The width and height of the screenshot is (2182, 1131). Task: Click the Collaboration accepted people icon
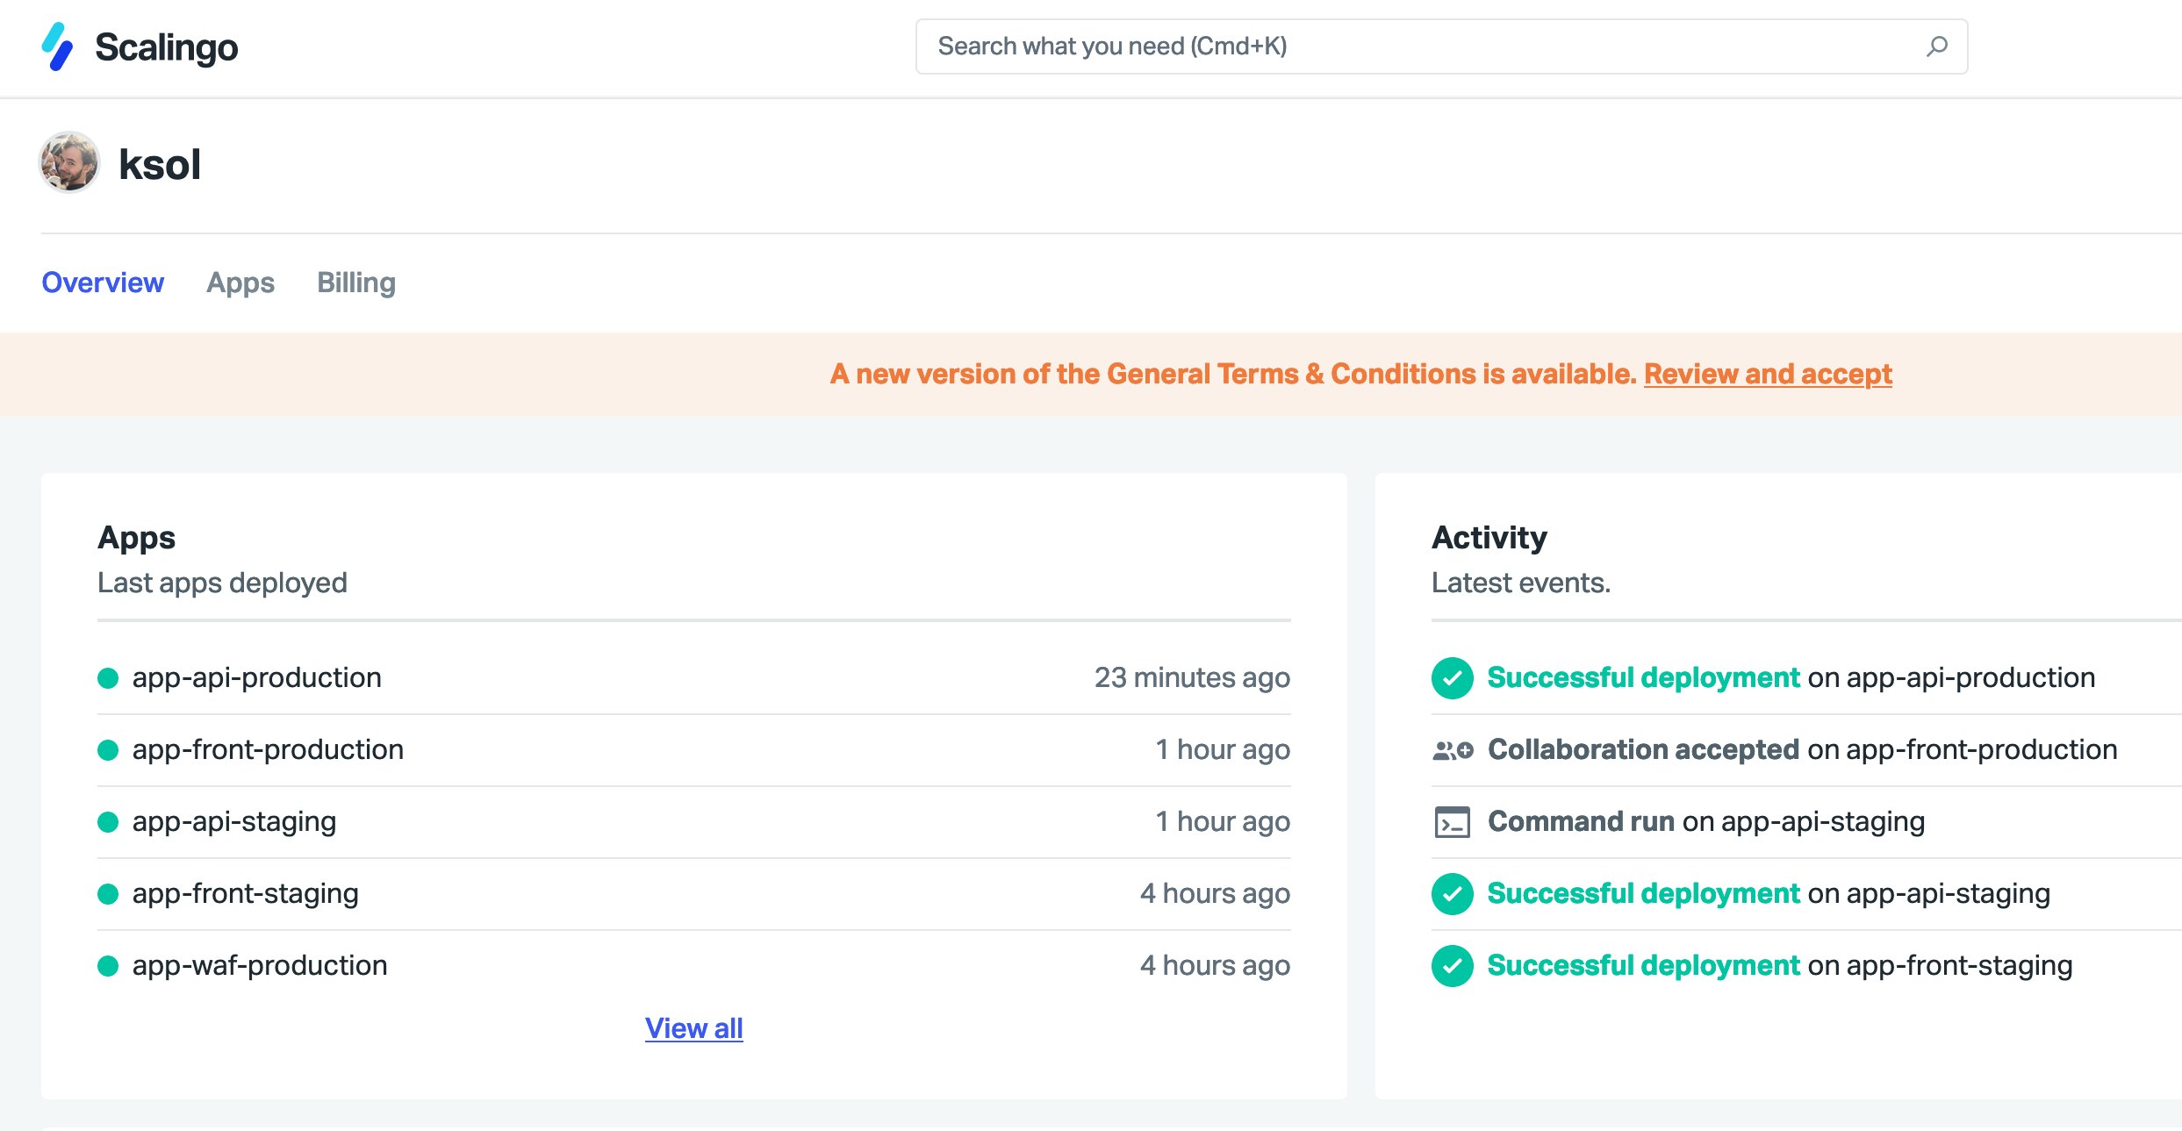coord(1452,750)
